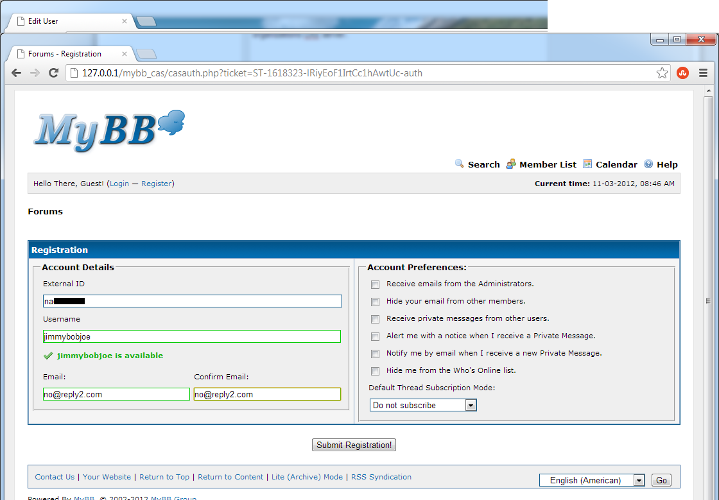Click Return to Top link
The height and width of the screenshot is (500, 719).
(164, 477)
